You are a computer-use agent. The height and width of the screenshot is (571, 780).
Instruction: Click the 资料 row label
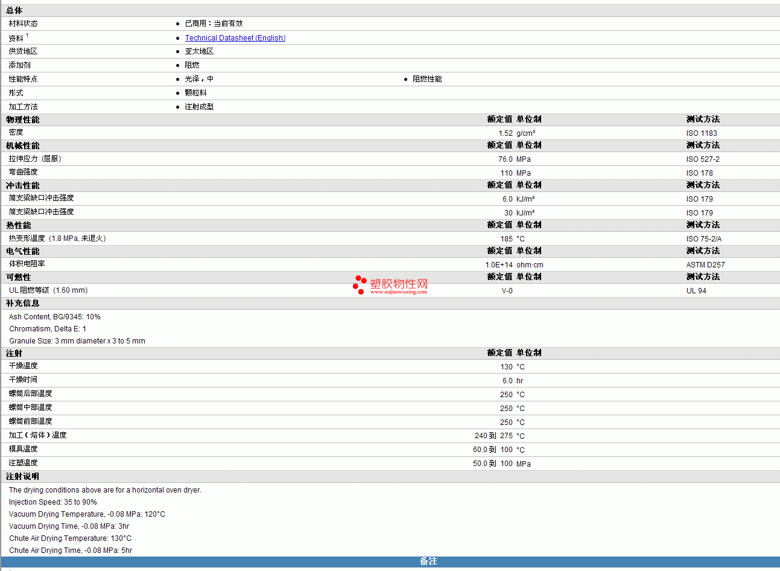16,38
